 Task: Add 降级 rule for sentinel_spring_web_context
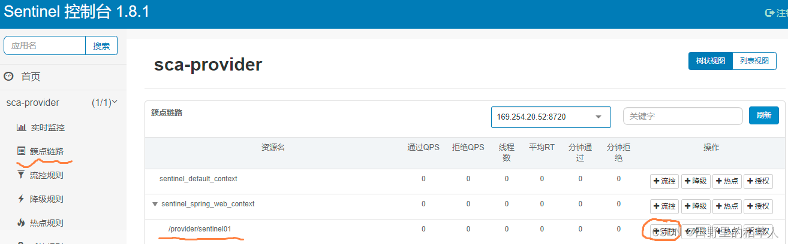coord(696,206)
